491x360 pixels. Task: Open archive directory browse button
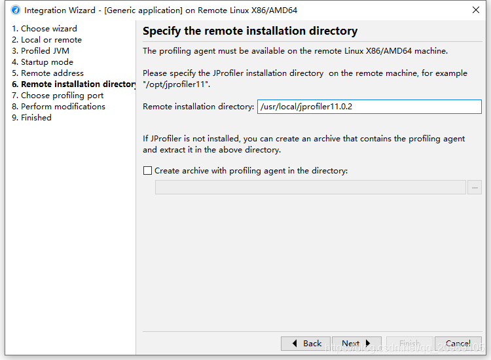(x=475, y=187)
